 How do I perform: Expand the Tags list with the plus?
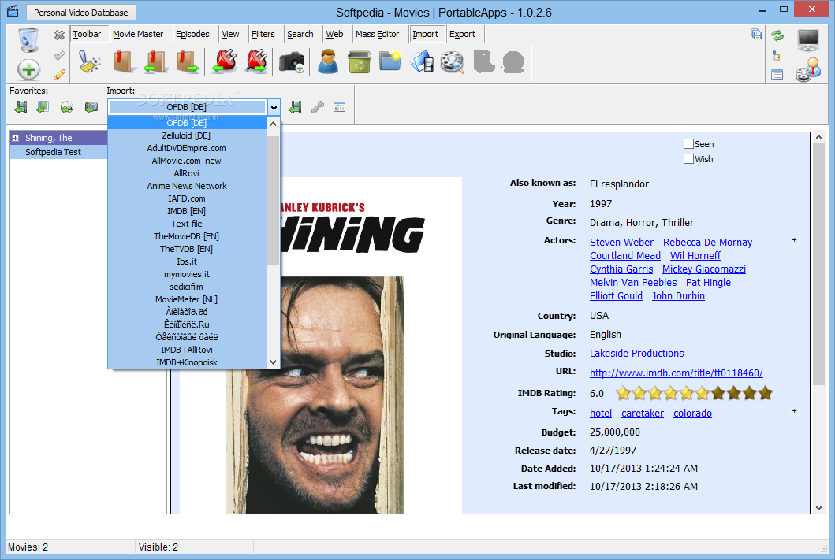(x=794, y=410)
